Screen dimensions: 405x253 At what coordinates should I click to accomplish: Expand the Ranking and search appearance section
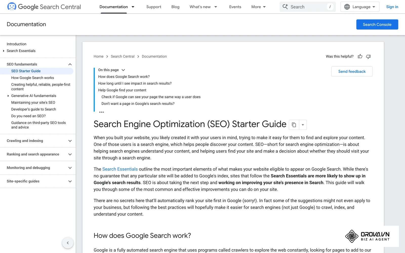click(70, 154)
